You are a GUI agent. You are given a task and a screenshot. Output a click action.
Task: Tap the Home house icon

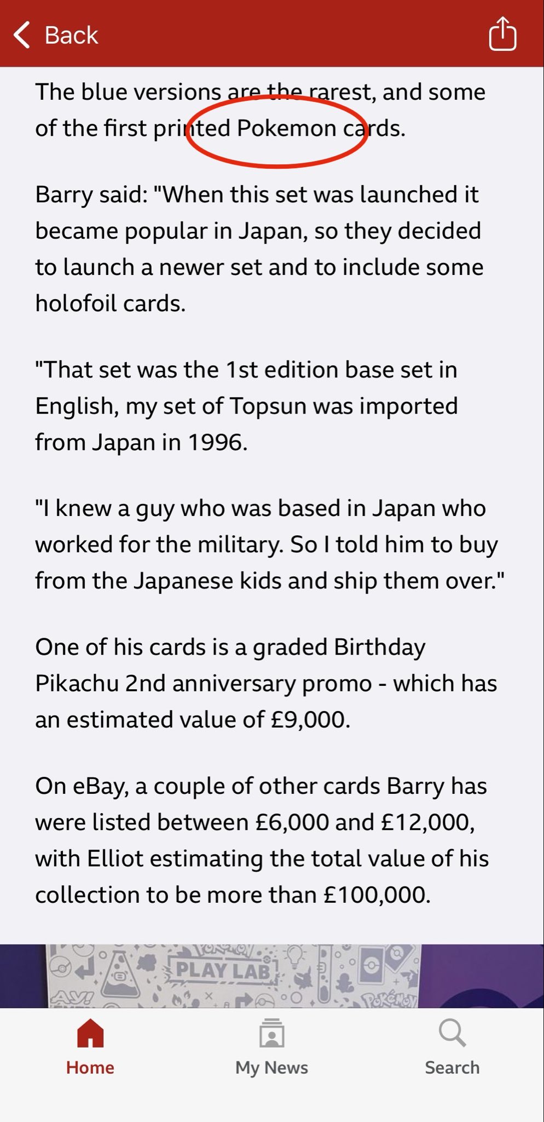(90, 1033)
